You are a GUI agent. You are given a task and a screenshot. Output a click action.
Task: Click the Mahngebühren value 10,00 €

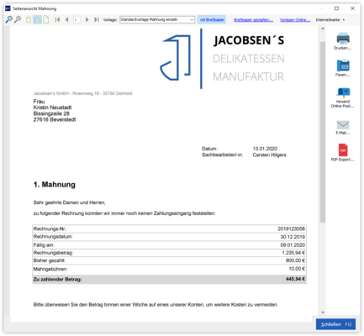pyautogui.click(x=297, y=269)
